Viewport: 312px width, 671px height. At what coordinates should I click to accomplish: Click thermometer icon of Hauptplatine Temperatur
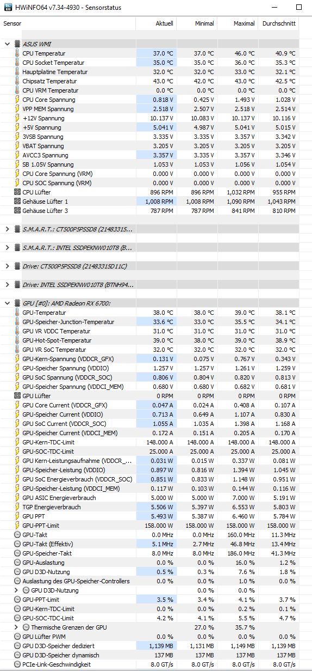[x=17, y=72]
